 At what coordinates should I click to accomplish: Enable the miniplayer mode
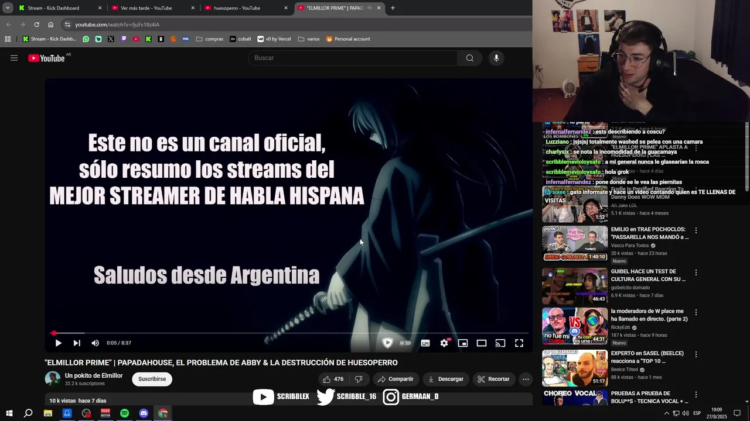point(463,343)
